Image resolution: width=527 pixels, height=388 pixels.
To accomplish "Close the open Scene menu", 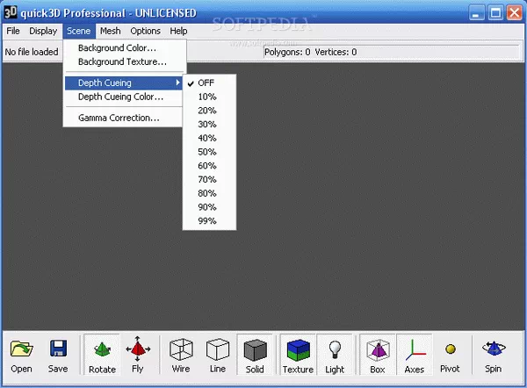I will 79,31.
